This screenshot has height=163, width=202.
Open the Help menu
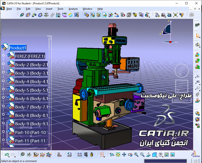pos(100,9)
